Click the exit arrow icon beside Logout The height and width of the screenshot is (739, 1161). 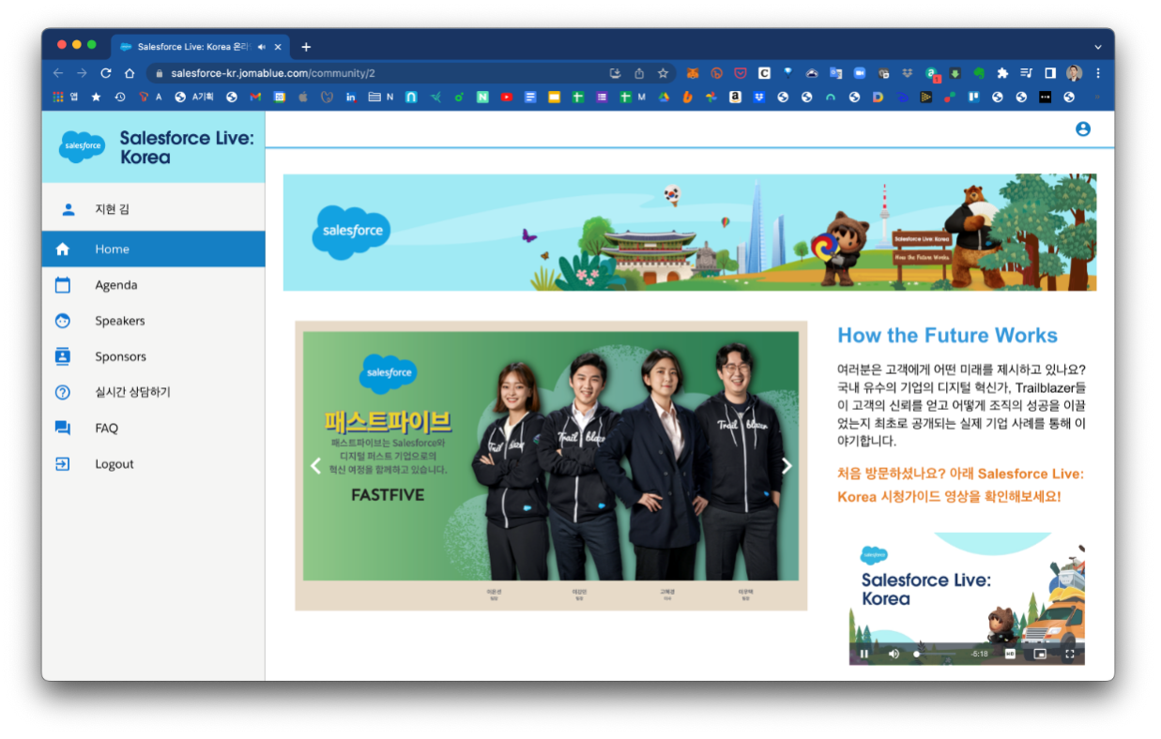pyautogui.click(x=63, y=463)
